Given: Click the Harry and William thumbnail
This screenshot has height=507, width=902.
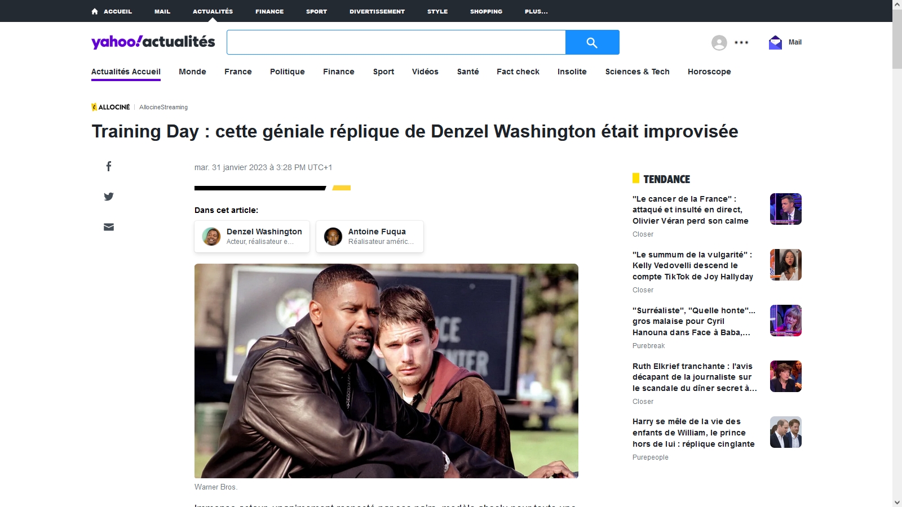Looking at the screenshot, I should (785, 432).
